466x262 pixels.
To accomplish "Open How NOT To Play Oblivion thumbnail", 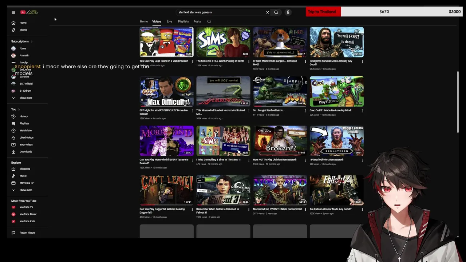I will coord(280,141).
